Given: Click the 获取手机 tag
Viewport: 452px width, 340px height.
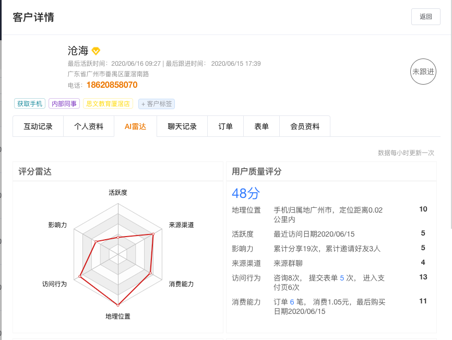Looking at the screenshot, I should click(x=30, y=103).
